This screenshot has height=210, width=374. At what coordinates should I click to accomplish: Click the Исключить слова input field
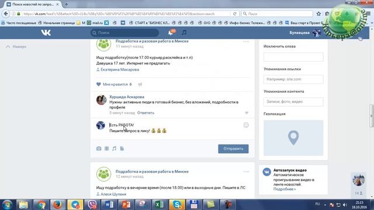click(293, 57)
